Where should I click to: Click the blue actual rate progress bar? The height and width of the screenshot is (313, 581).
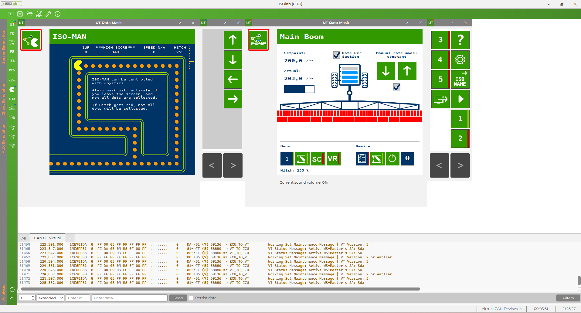point(299,89)
